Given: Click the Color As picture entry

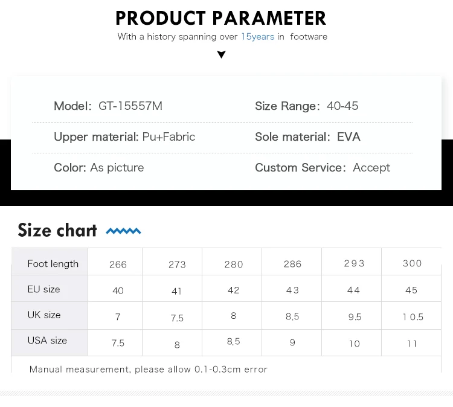Looking at the screenshot, I should pyautogui.click(x=99, y=167).
